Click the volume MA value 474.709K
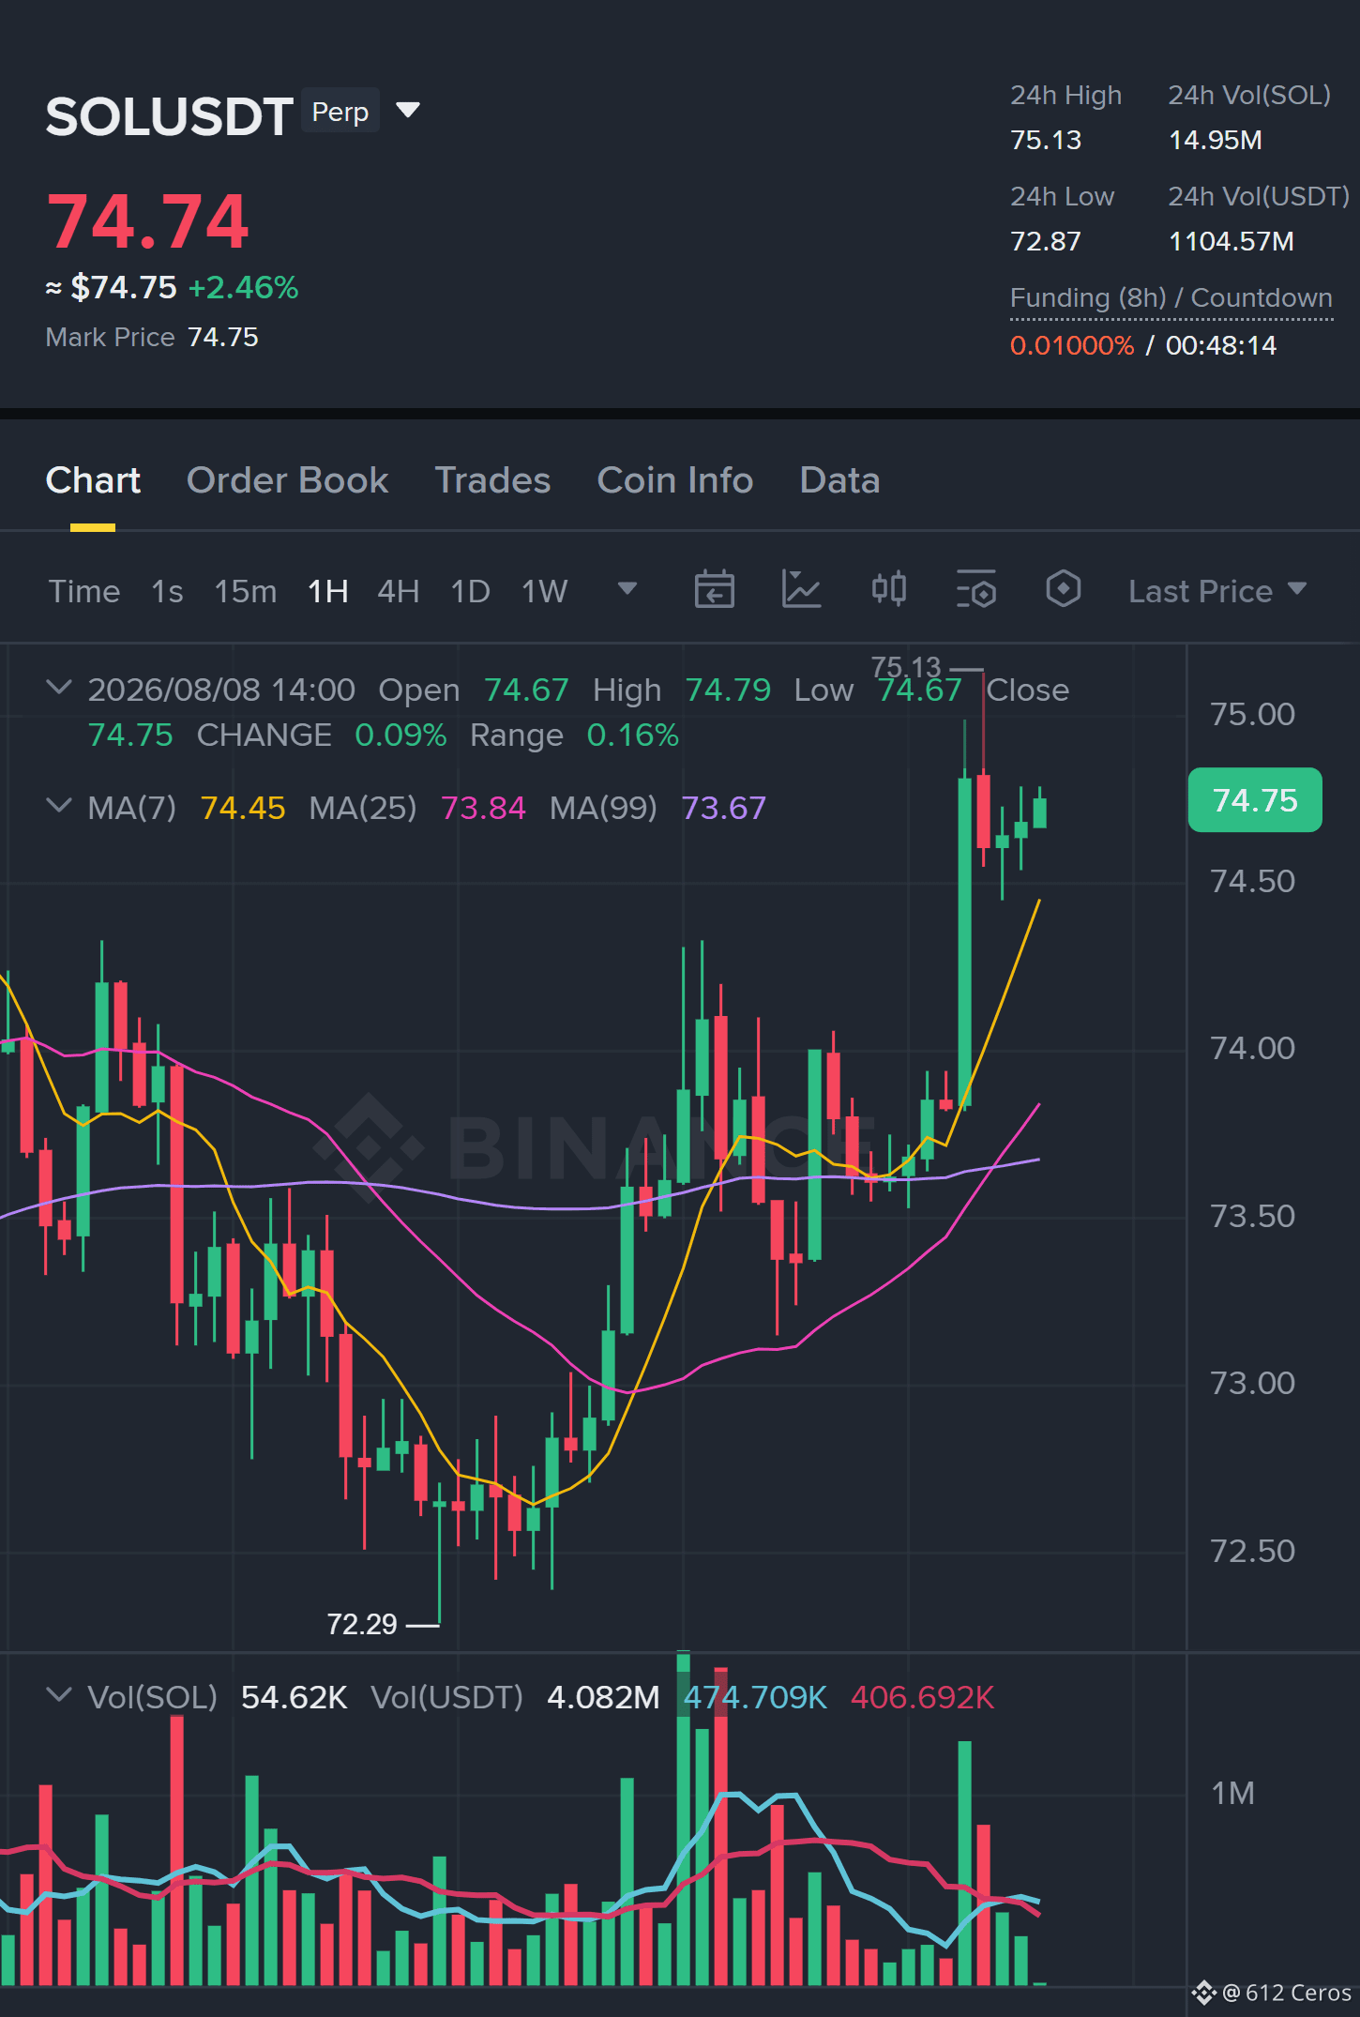The height and width of the screenshot is (2017, 1360). (x=755, y=1697)
